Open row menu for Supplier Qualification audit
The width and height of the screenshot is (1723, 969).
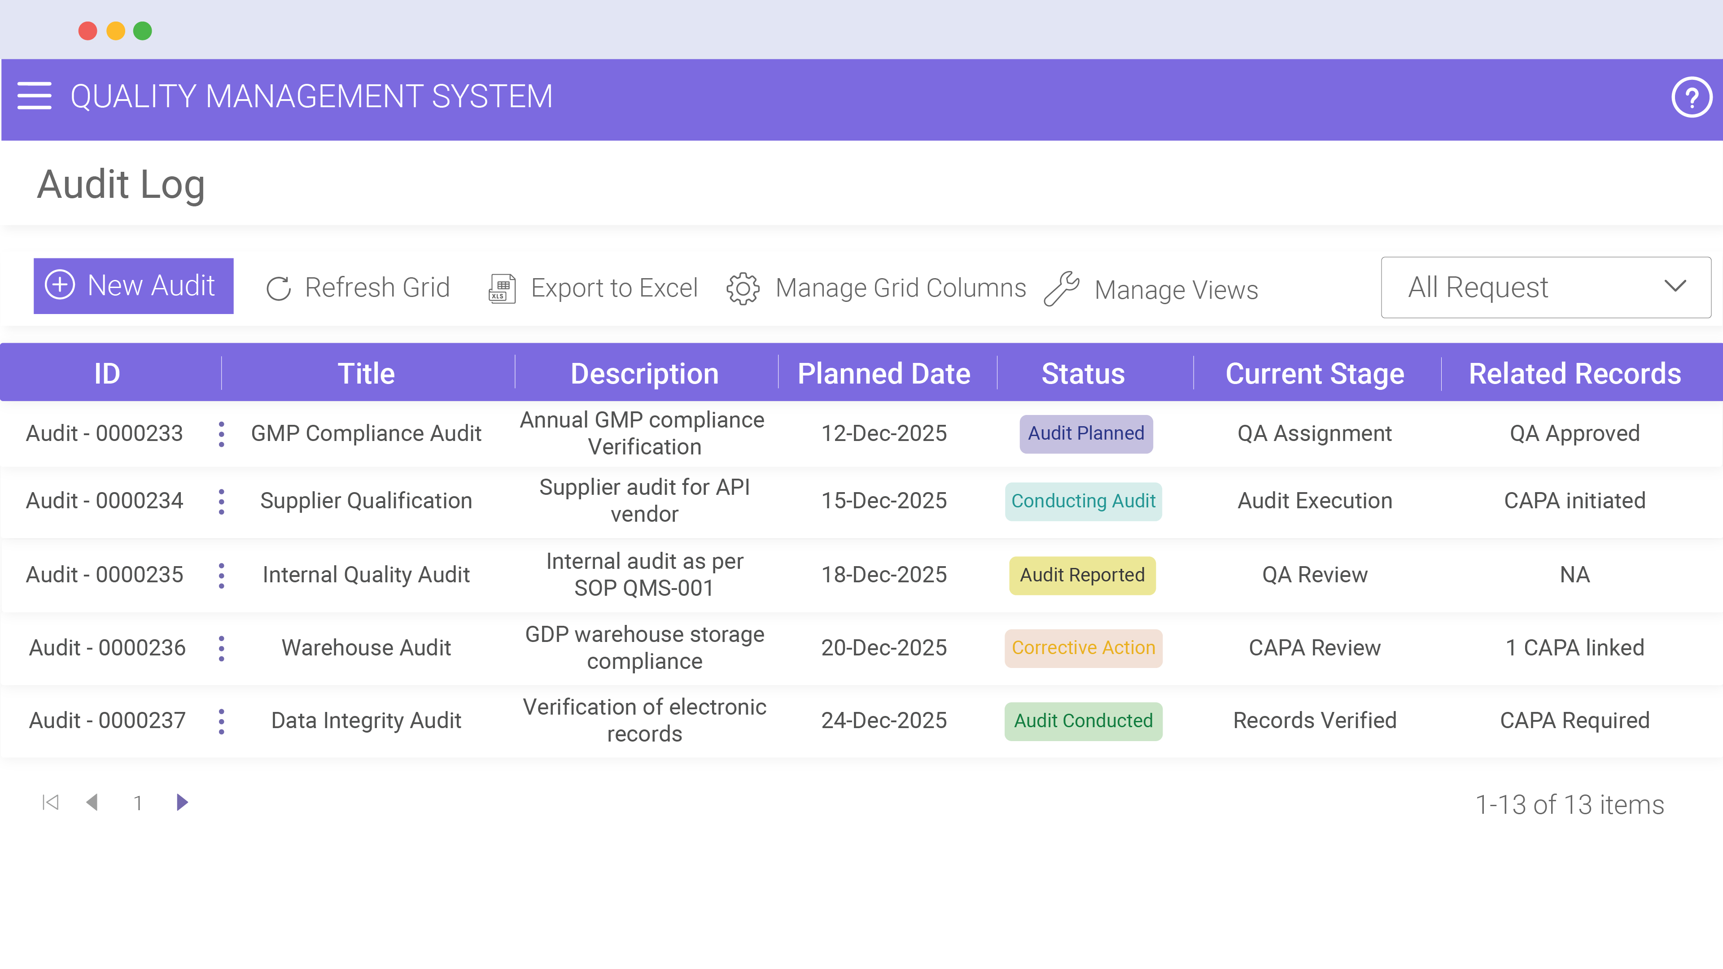[x=221, y=501]
